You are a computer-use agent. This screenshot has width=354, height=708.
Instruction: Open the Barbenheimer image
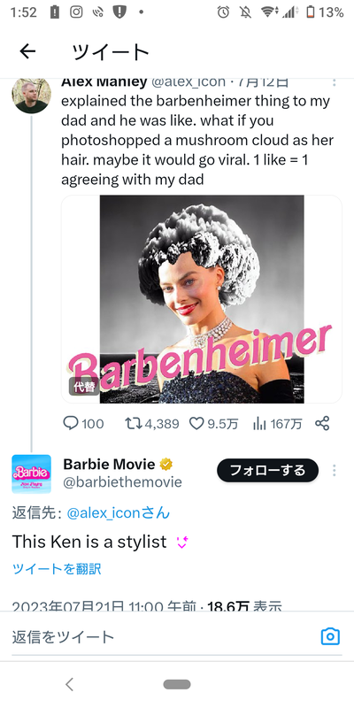(x=202, y=299)
